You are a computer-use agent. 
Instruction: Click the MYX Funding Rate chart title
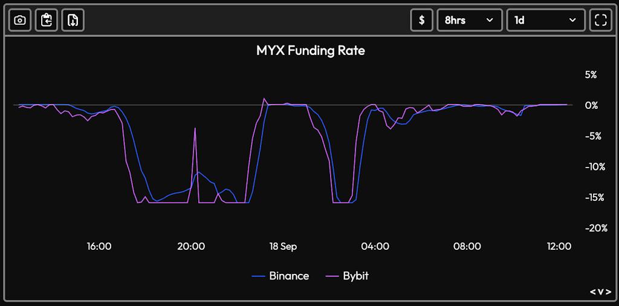coord(310,50)
